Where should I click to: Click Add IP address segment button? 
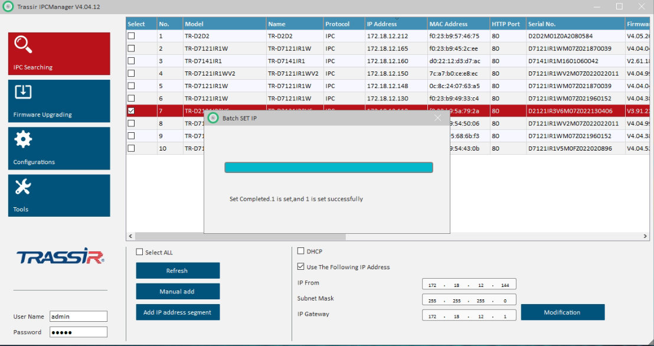[x=178, y=312]
